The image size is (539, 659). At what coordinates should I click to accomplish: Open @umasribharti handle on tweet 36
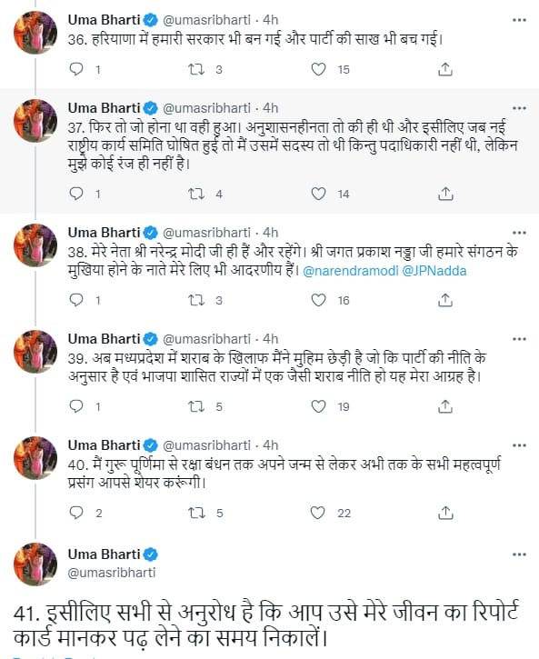click(206, 20)
